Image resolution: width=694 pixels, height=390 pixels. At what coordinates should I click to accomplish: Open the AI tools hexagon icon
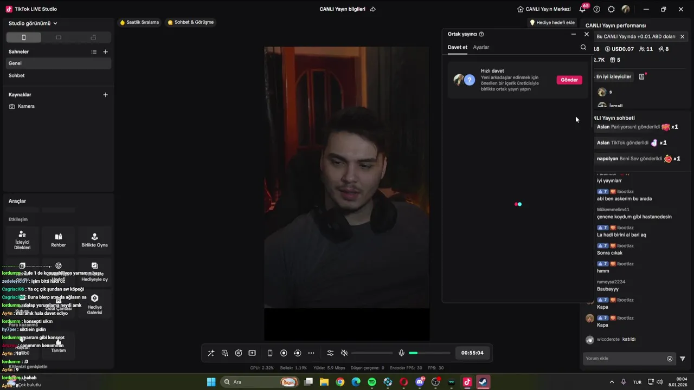point(239,353)
